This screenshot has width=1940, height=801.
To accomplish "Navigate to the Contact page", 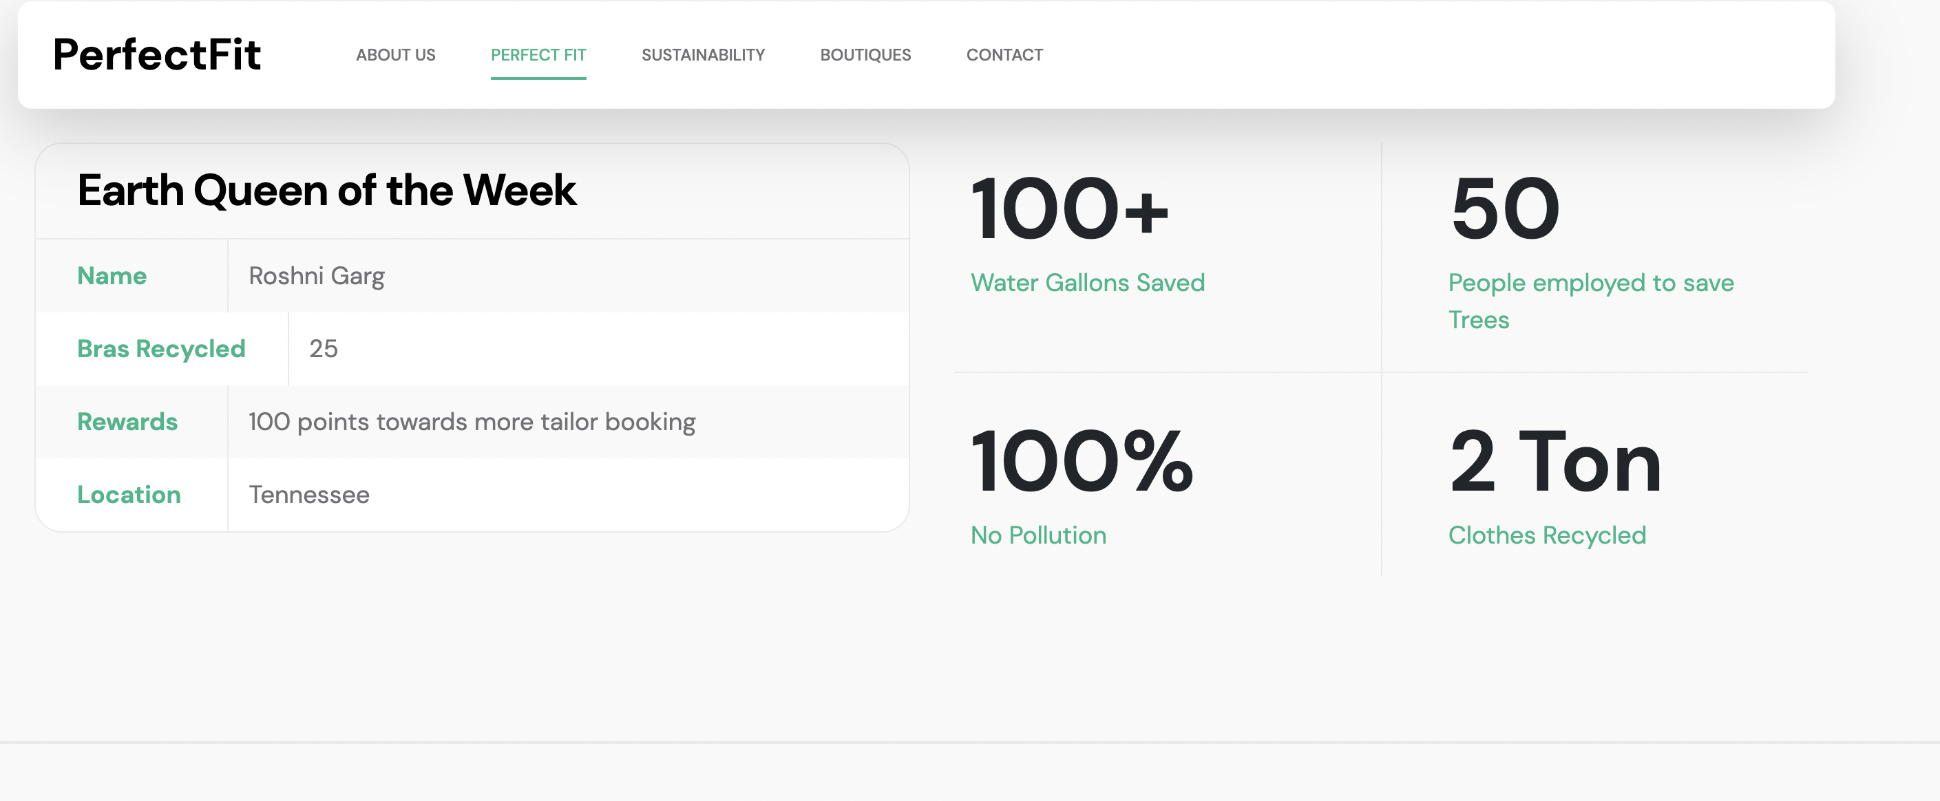I will point(1004,55).
